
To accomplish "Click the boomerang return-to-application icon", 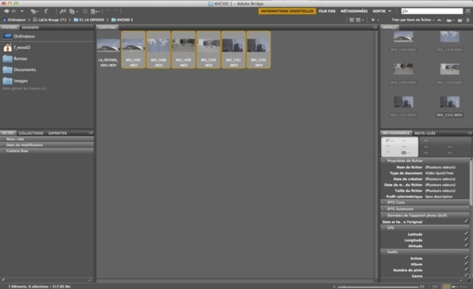I will click(46, 11).
